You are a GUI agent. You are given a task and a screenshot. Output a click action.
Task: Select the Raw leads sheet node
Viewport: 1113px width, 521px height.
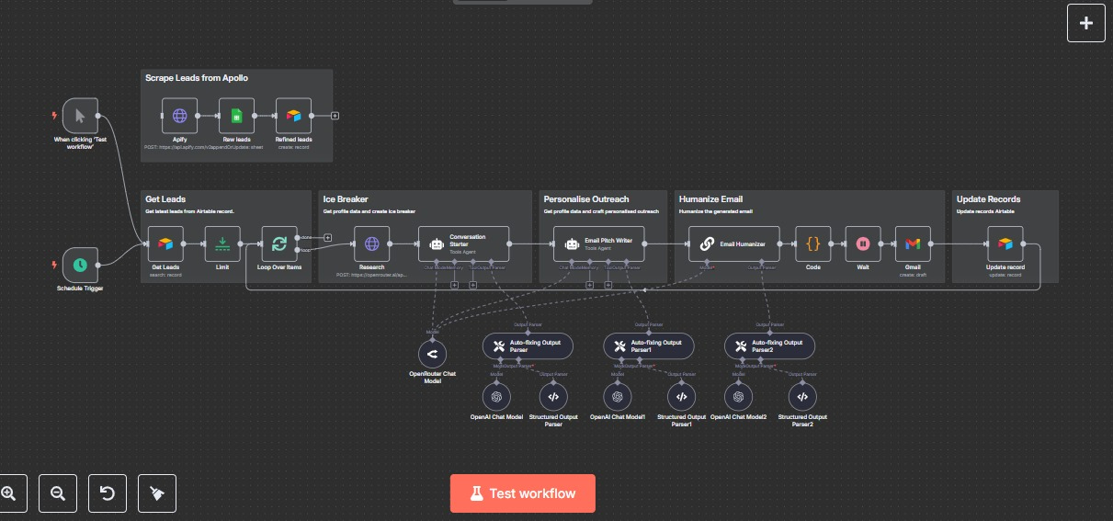[236, 116]
